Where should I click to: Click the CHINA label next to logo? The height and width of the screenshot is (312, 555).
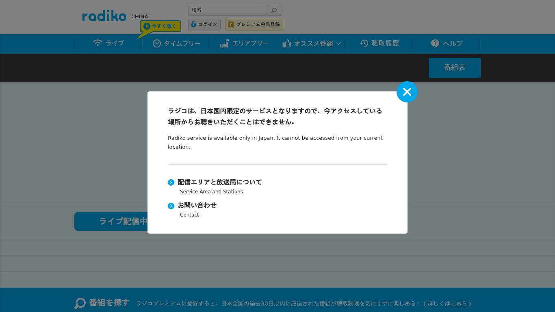coord(139,17)
